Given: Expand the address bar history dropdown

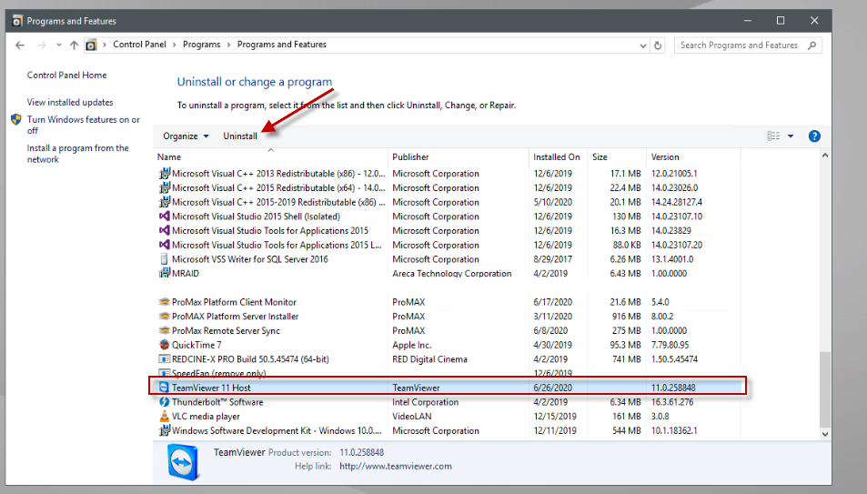Looking at the screenshot, I should click(x=642, y=45).
